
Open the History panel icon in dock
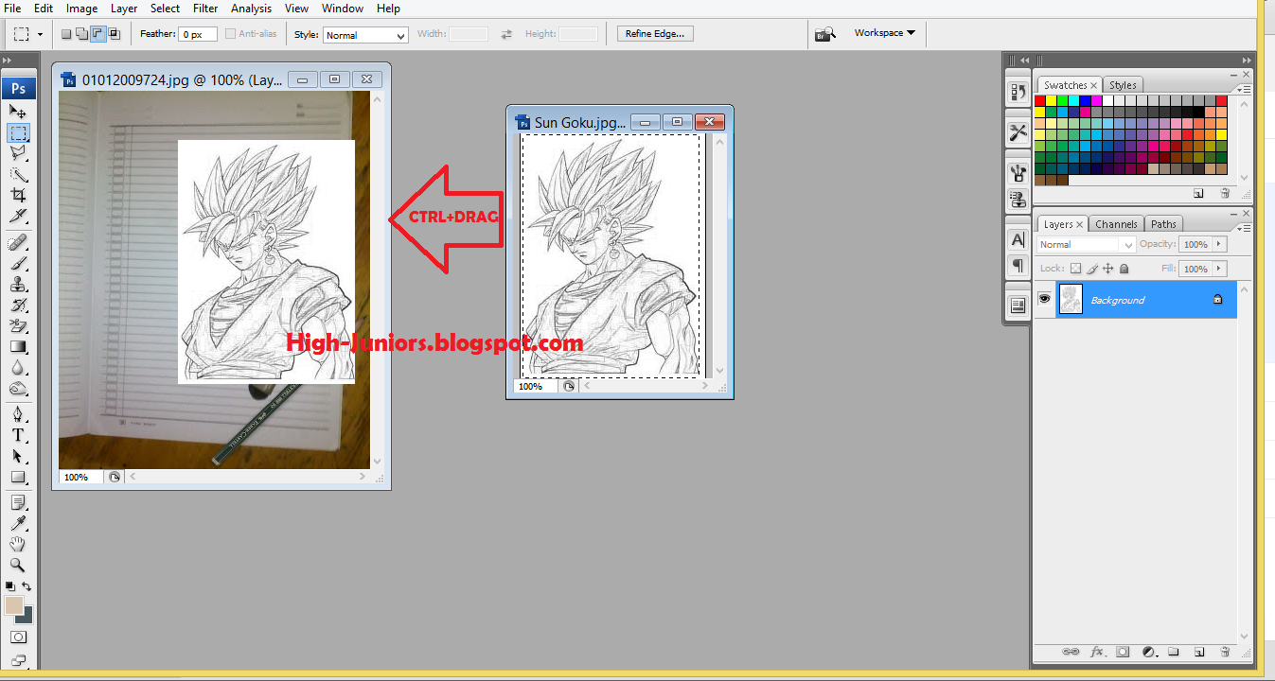click(1018, 92)
